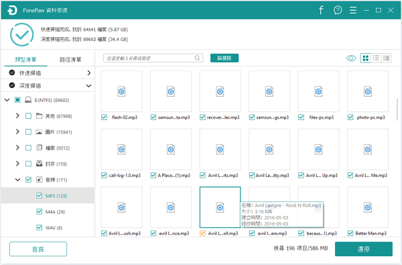Check the 圖片 (15941) checkbox
This screenshot has width=402, height=265.
pyautogui.click(x=28, y=132)
